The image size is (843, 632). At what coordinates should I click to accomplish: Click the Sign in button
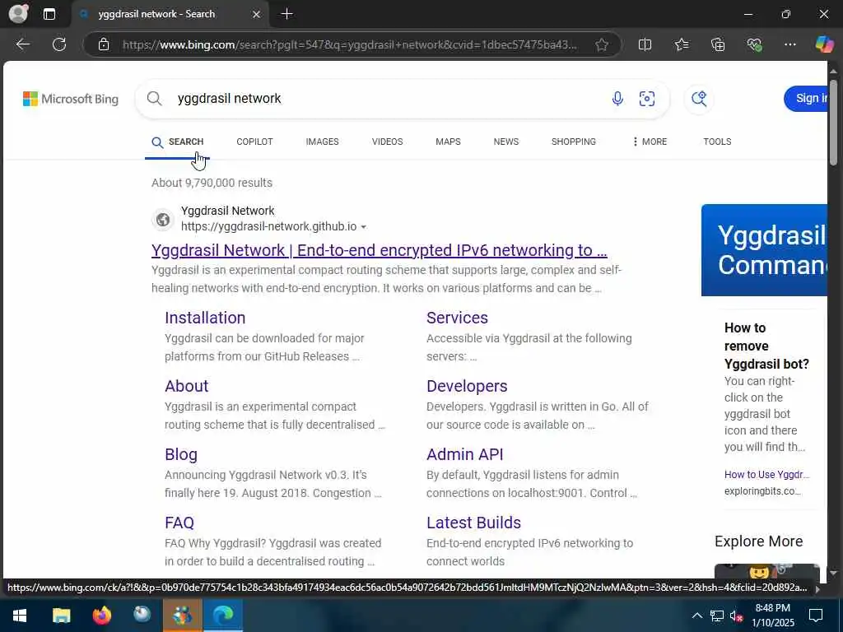click(805, 99)
